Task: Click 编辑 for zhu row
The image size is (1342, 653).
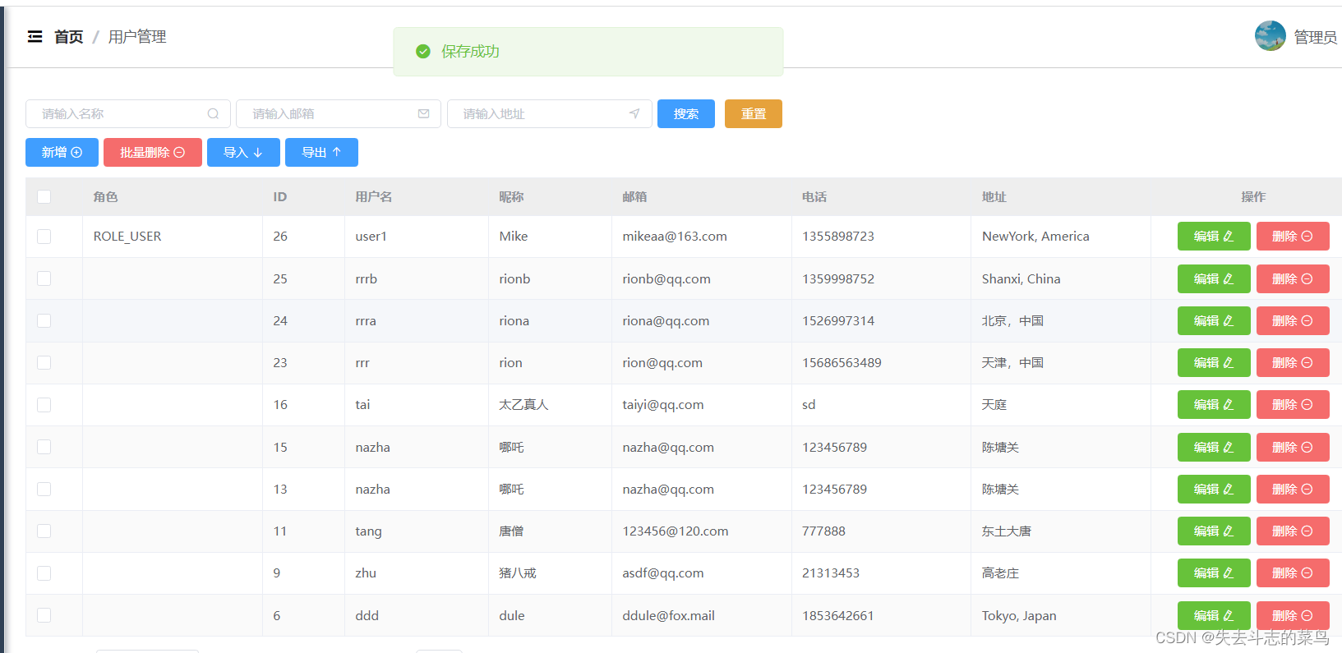Action: pos(1214,573)
